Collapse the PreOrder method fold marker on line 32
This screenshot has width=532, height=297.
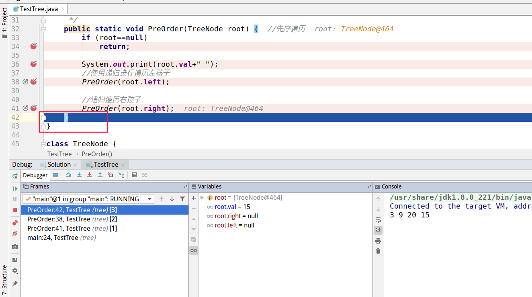pyautogui.click(x=43, y=29)
